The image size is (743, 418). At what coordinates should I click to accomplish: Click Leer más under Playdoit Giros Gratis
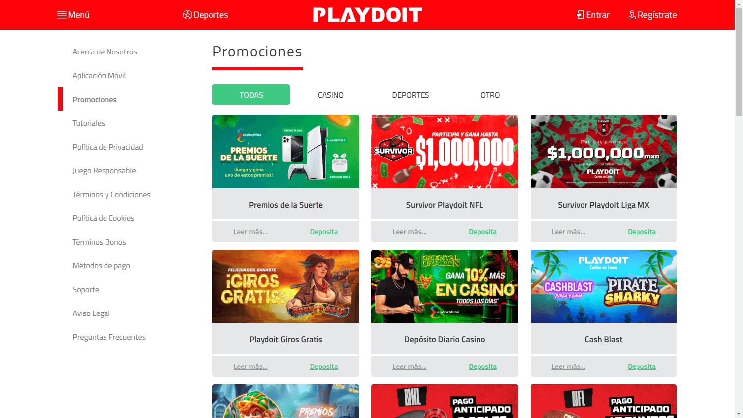tap(251, 366)
